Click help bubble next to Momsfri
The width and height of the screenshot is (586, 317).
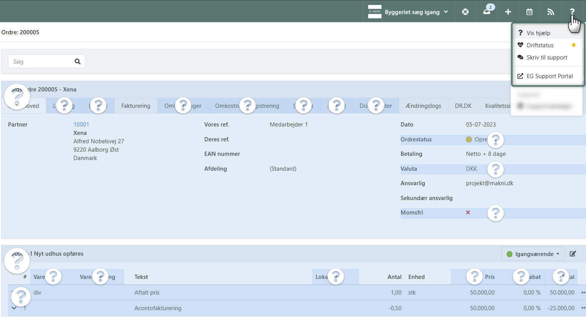click(495, 213)
